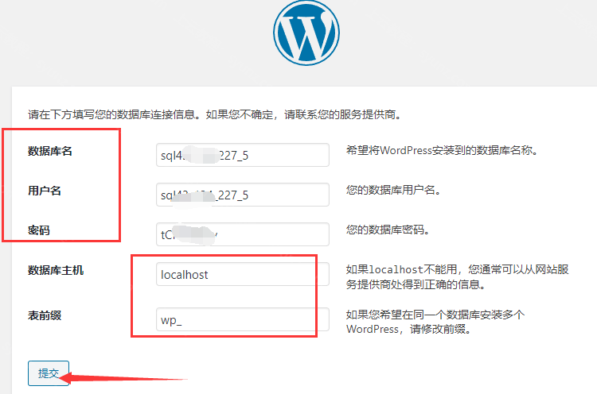This screenshot has height=394, width=597.
Task: Click the table prefix help text description
Action: [x=435, y=322]
